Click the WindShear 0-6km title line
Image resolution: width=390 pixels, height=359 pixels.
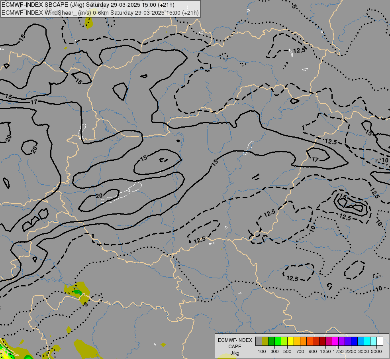[100, 13]
